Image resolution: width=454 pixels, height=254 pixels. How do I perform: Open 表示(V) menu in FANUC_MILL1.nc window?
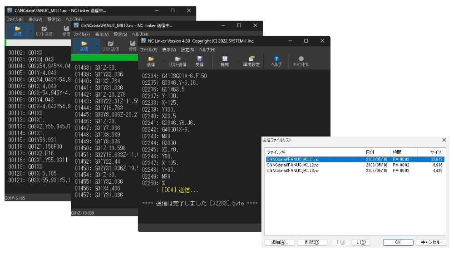click(35, 20)
